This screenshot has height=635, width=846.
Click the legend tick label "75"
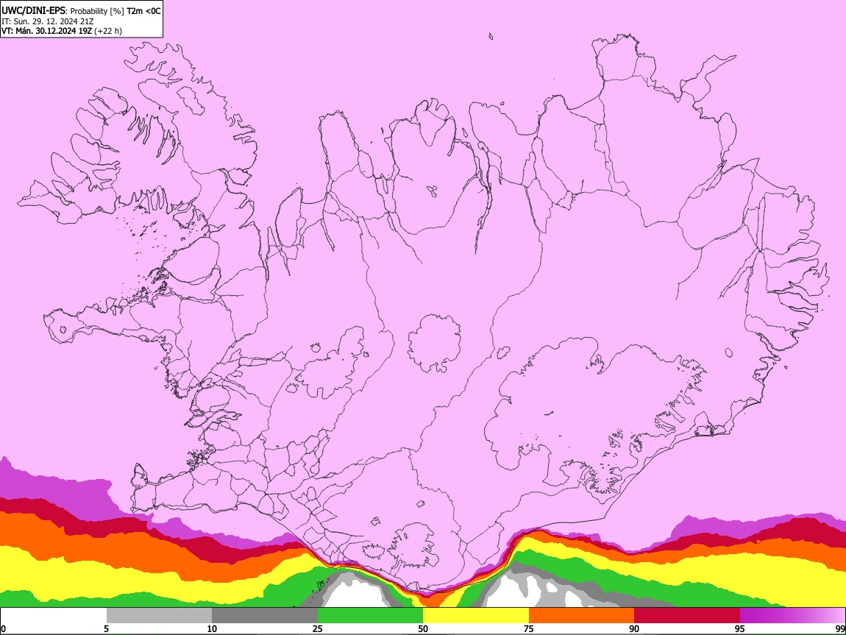[529, 629]
